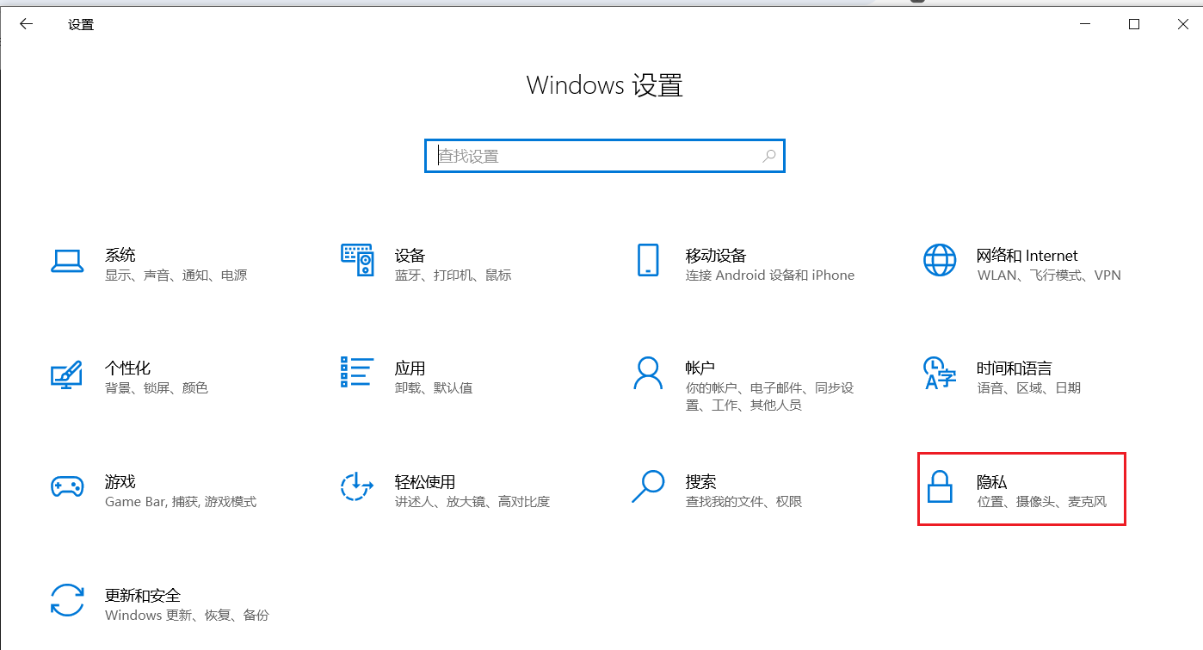The image size is (1203, 650).
Task: Click the Ease of Access icon
Action: click(357, 486)
